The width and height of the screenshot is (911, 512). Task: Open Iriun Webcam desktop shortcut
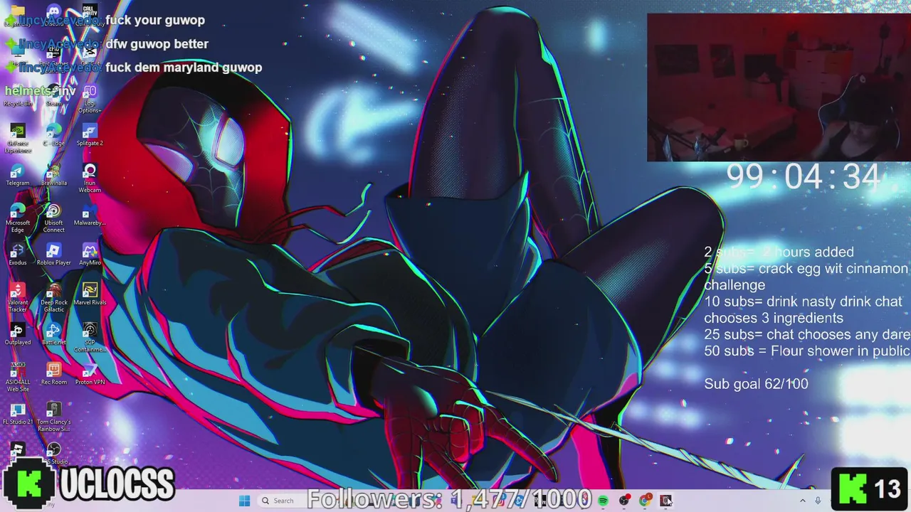(90, 178)
